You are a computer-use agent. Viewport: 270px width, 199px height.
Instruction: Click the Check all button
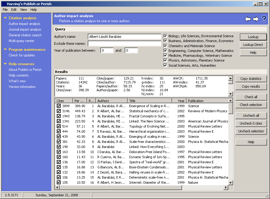tap(251, 97)
